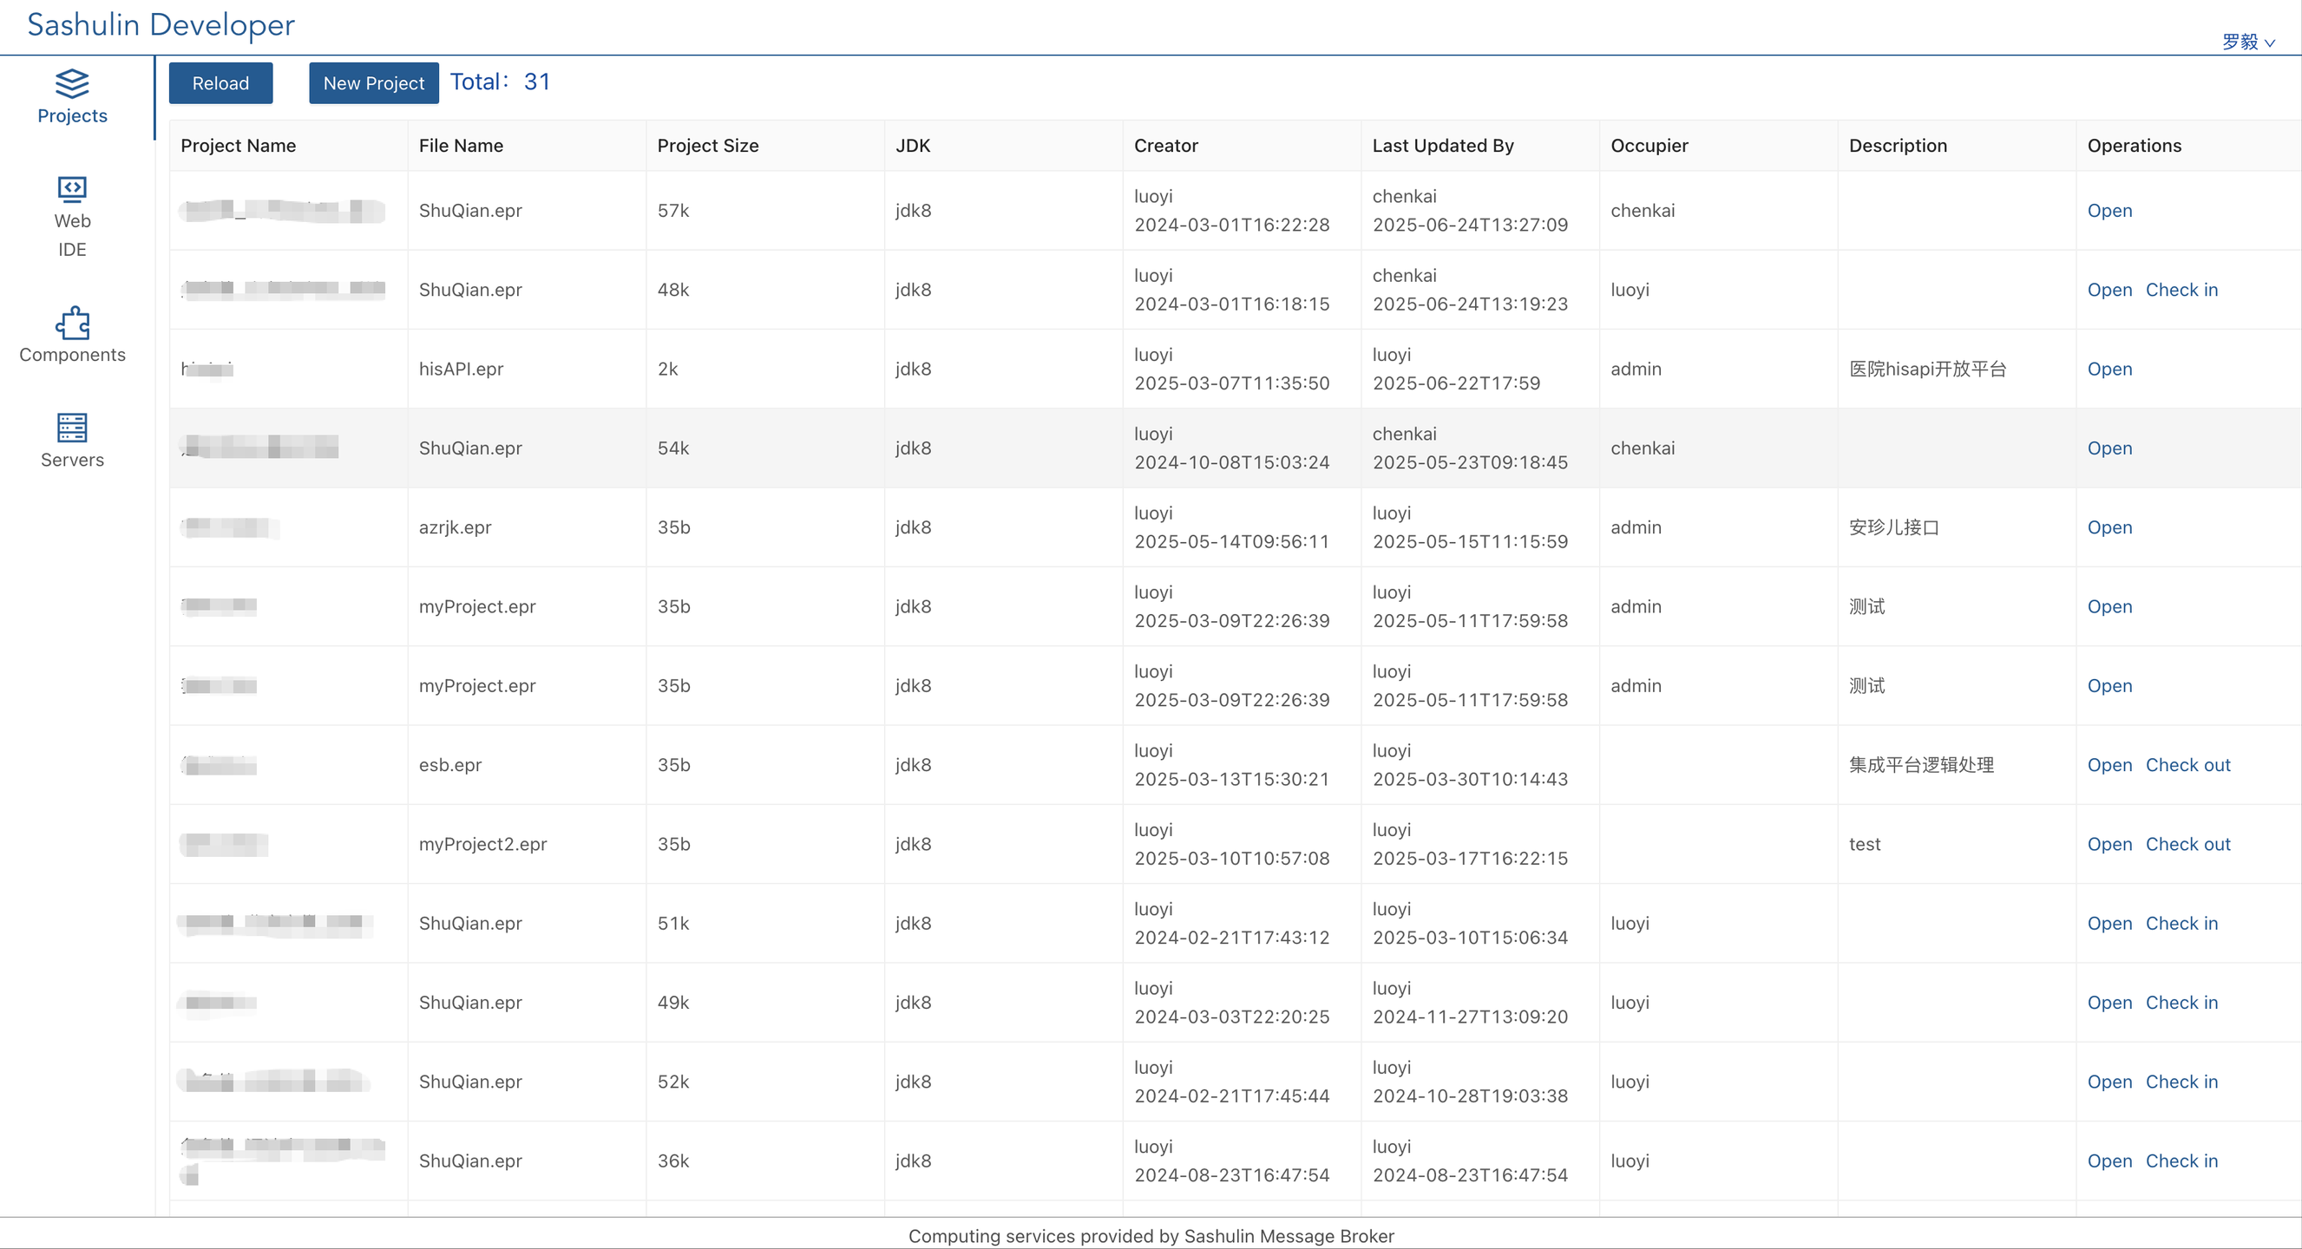
Task: Click the New Project button
Action: (373, 83)
